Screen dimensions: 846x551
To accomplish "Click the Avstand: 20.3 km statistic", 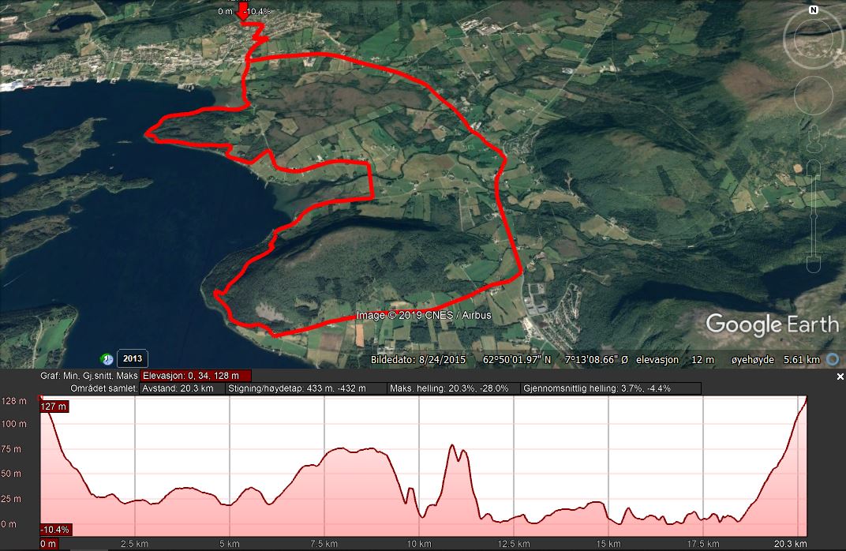I will pos(182,388).
